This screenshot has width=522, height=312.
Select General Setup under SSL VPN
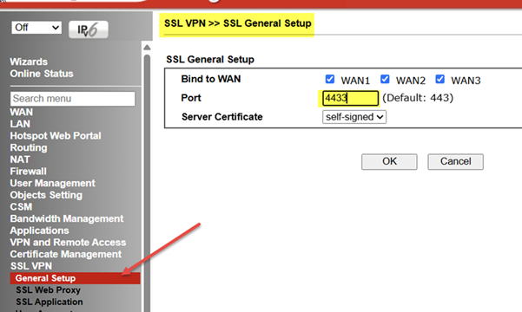point(75,278)
